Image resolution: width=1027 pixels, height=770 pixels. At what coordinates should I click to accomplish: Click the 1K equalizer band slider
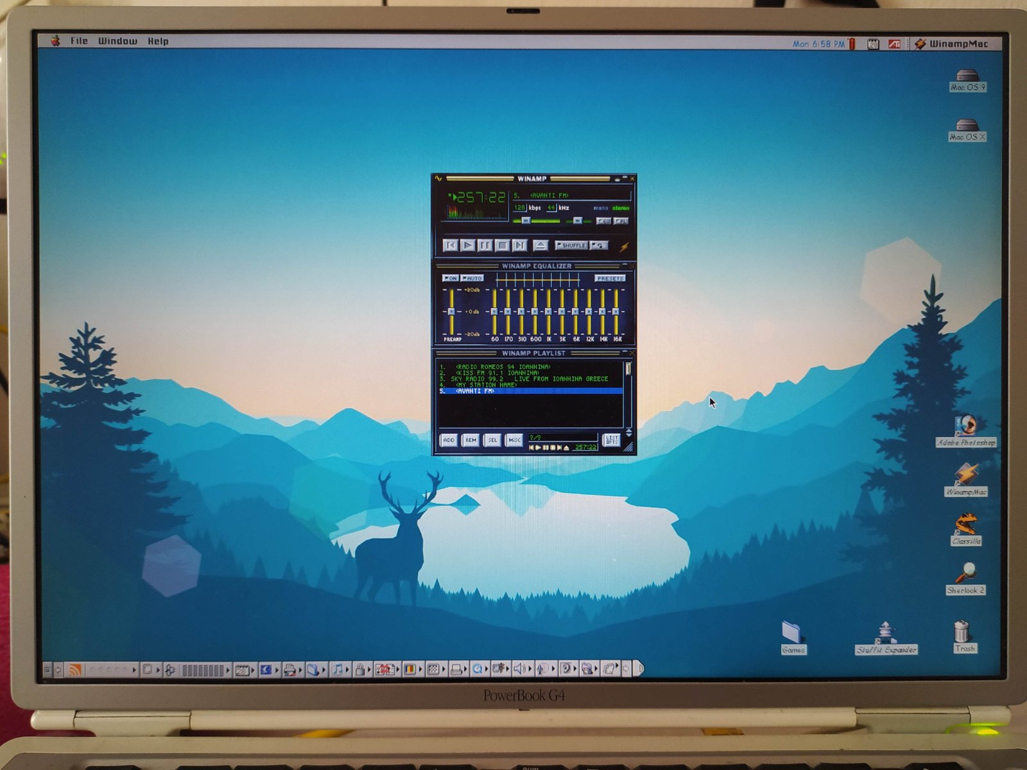548,311
